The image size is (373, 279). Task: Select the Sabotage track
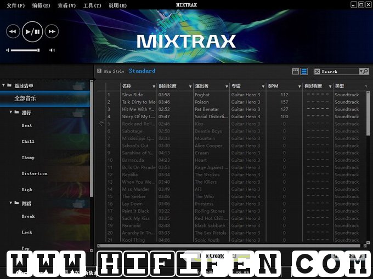pyautogui.click(x=132, y=131)
